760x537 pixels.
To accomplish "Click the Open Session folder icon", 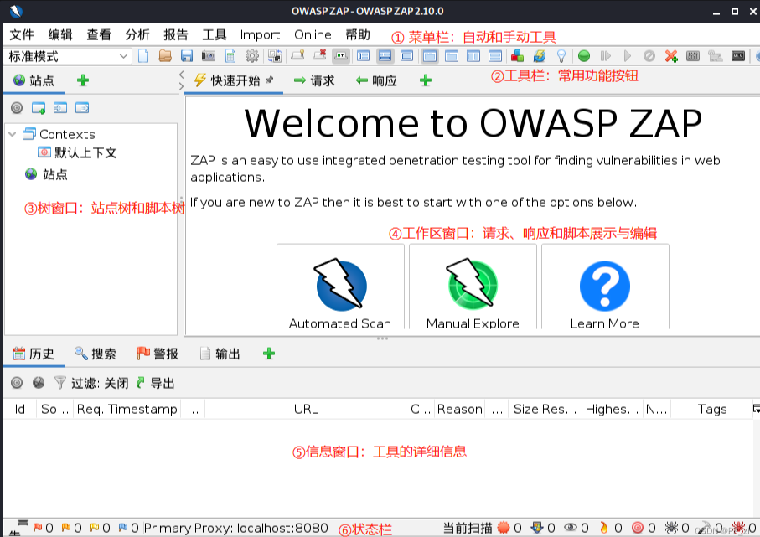I will click(x=165, y=56).
